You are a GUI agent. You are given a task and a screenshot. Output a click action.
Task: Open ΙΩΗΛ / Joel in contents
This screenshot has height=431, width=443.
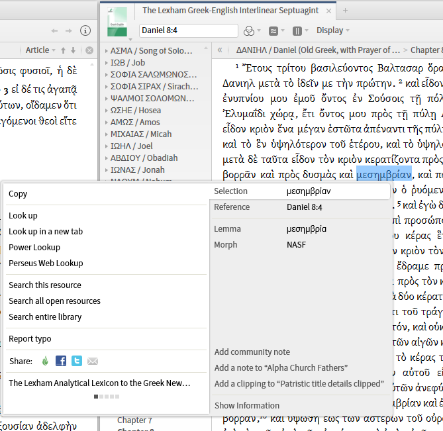(131, 146)
